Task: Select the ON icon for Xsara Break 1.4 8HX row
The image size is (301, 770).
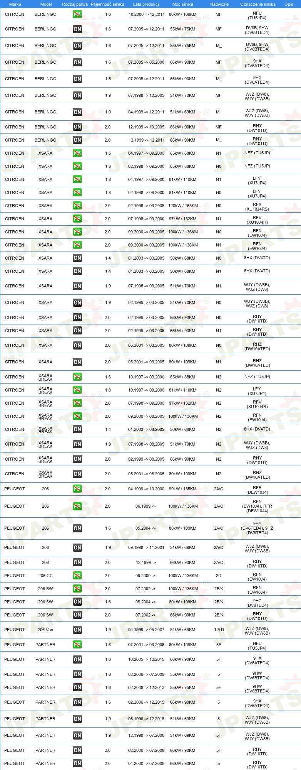Action: 77,429
